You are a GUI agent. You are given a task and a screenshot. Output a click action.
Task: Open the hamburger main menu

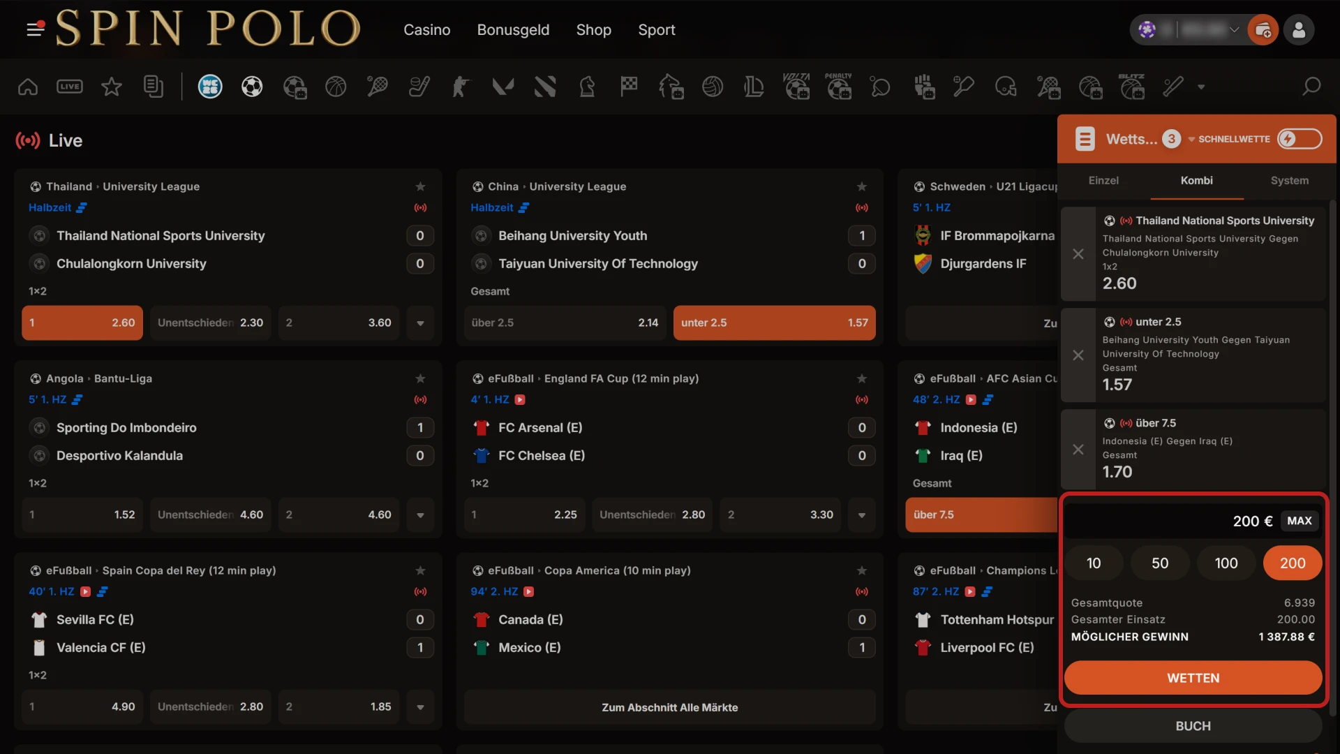coord(35,29)
